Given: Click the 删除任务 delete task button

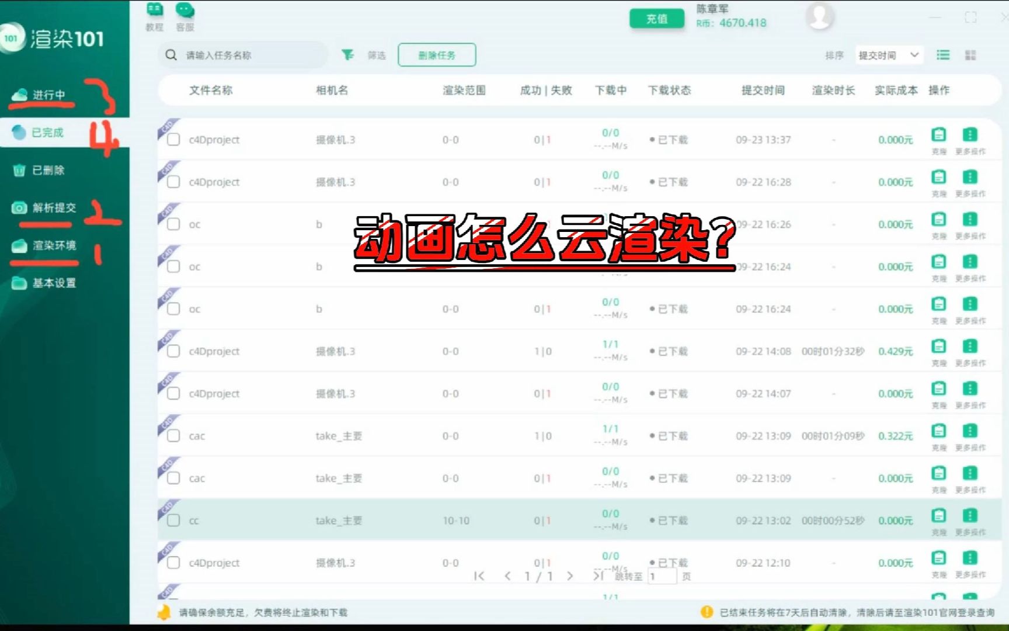Looking at the screenshot, I should tap(437, 54).
